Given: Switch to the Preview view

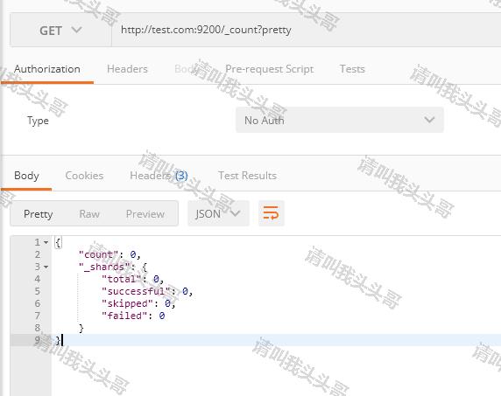Looking at the screenshot, I should coord(145,213).
